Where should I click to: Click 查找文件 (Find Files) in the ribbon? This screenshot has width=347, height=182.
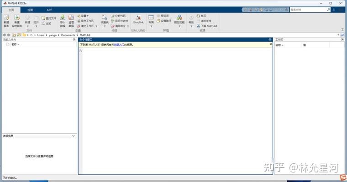coord(49,18)
